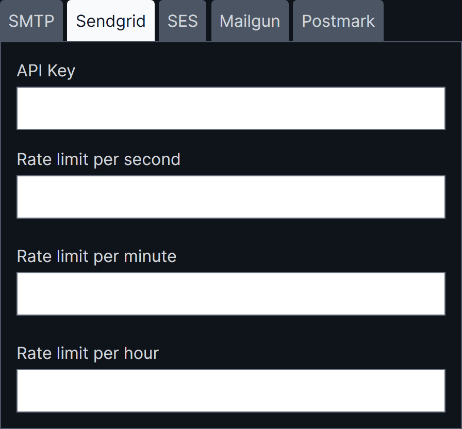The image size is (462, 429).
Task: Select the Sendgrid tab
Action: click(x=111, y=21)
